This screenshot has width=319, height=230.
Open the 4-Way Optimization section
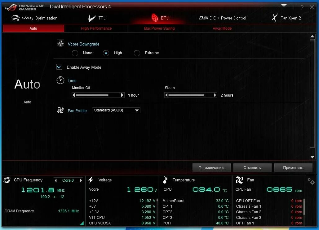click(x=34, y=18)
